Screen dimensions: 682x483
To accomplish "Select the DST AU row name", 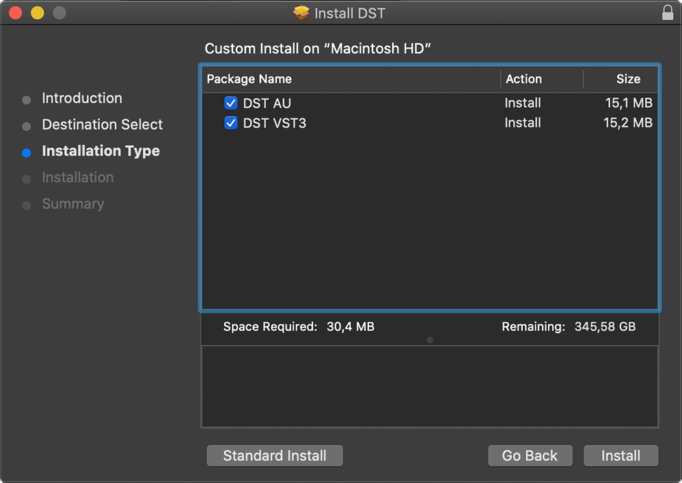I will pyautogui.click(x=267, y=103).
